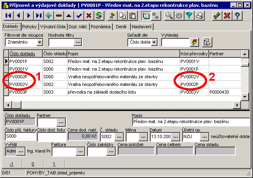Click the lightning bolt search button
Image resolution: width=253 pixels, height=178 pixels.
click(195, 42)
